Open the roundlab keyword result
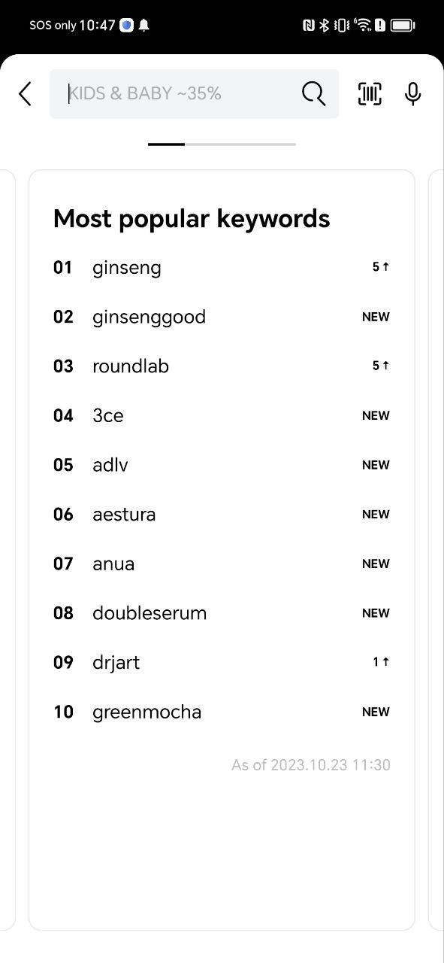Viewport: 444px width, 963px height. coord(131,366)
